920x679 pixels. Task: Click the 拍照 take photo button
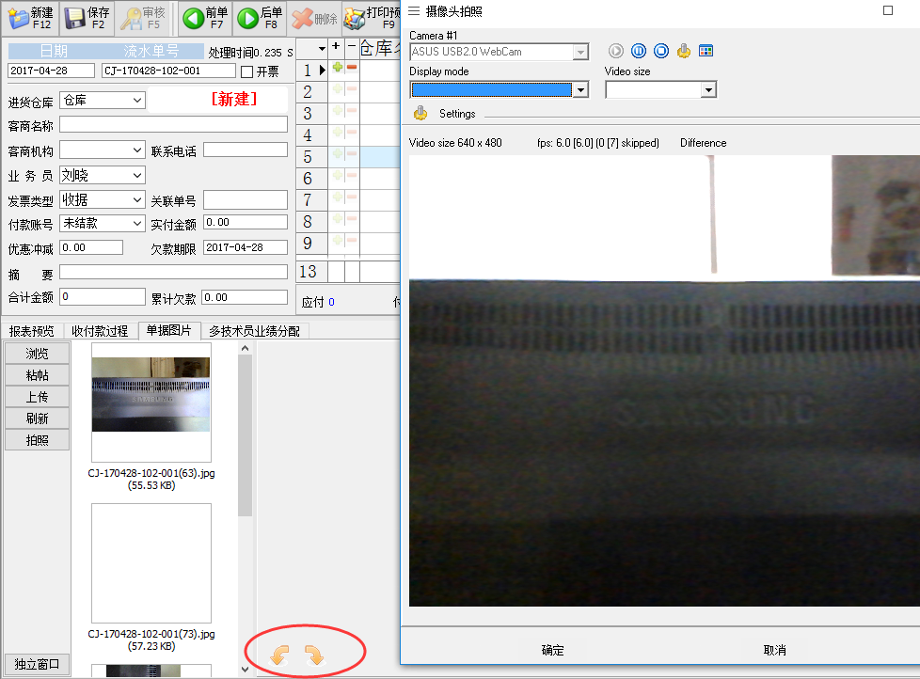(37, 440)
